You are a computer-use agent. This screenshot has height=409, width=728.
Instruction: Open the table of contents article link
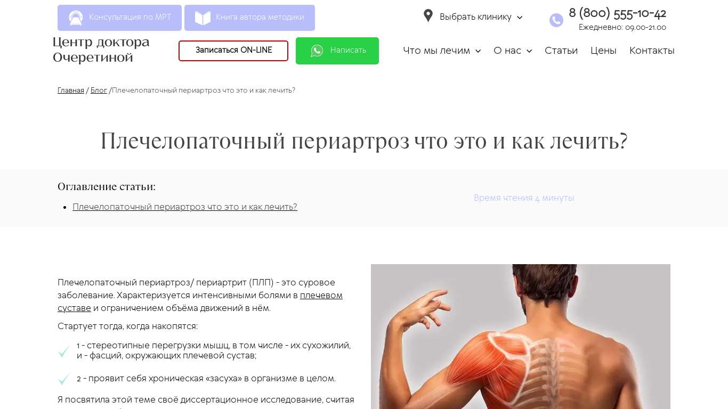click(x=185, y=207)
